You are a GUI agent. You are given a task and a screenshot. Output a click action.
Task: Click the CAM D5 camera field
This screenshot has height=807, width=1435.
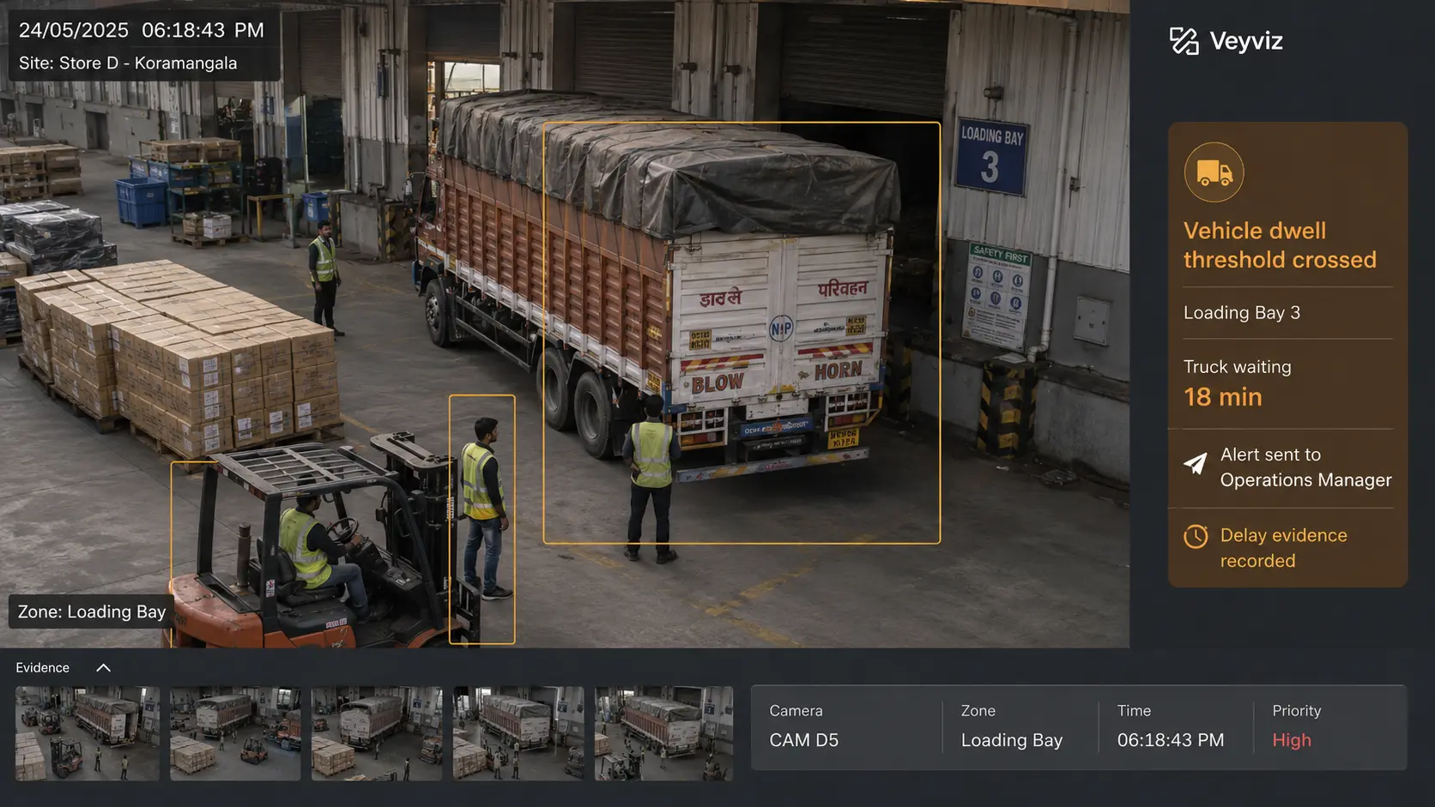tap(803, 740)
